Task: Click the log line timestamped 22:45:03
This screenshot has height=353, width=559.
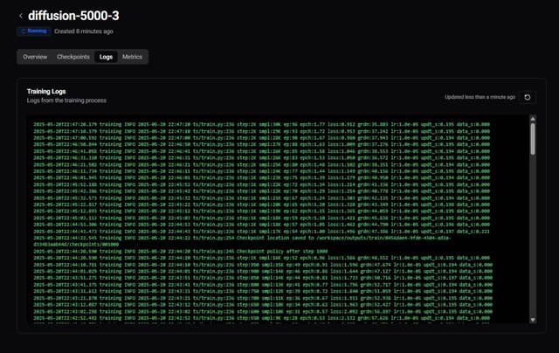Action: (261, 218)
